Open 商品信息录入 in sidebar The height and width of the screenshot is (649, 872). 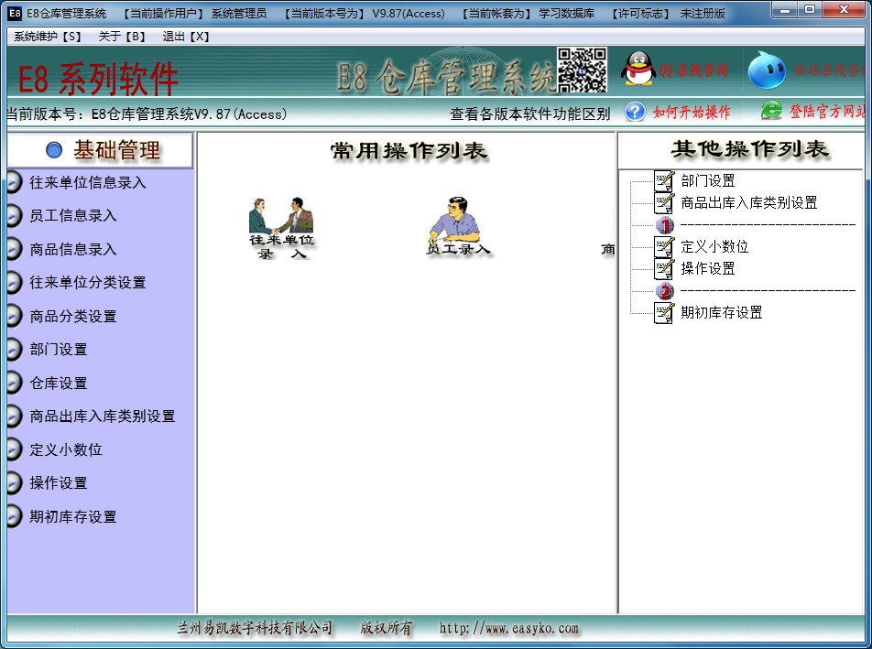click(x=73, y=250)
